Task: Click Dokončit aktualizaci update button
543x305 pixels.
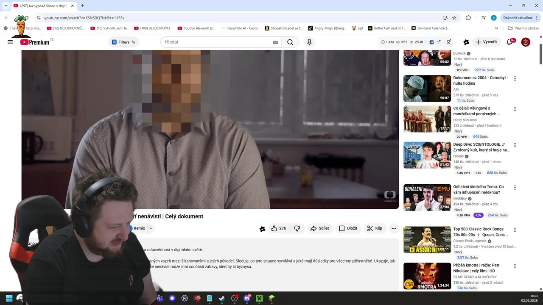Action: pos(521,18)
